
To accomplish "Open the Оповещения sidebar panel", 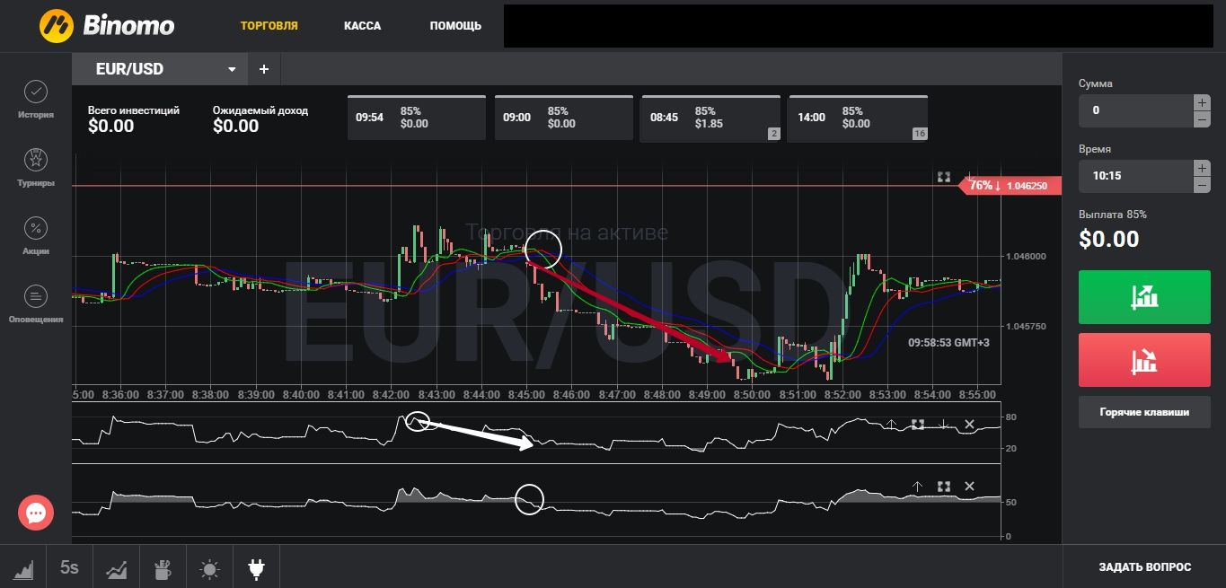I will [35, 304].
